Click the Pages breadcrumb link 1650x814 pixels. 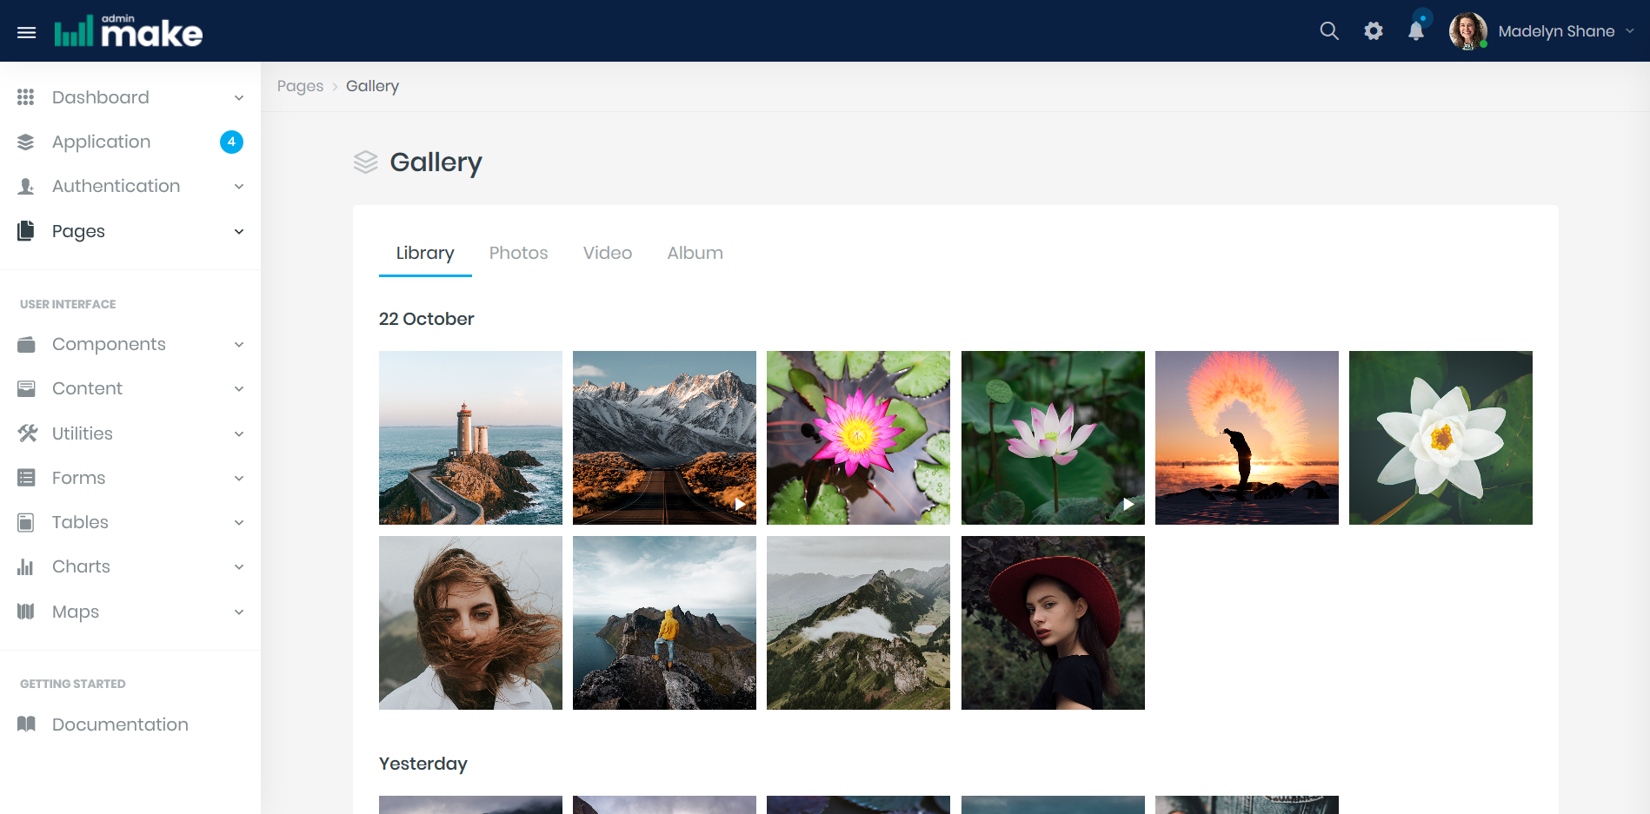click(300, 86)
